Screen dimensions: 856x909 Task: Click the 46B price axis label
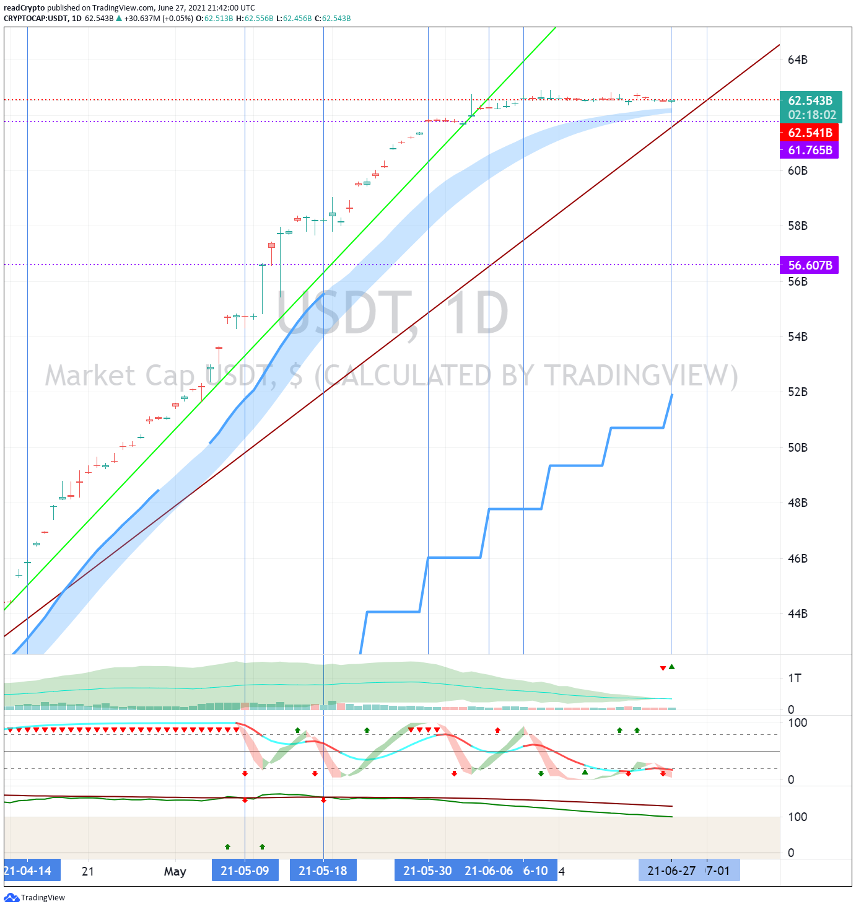[x=798, y=559]
